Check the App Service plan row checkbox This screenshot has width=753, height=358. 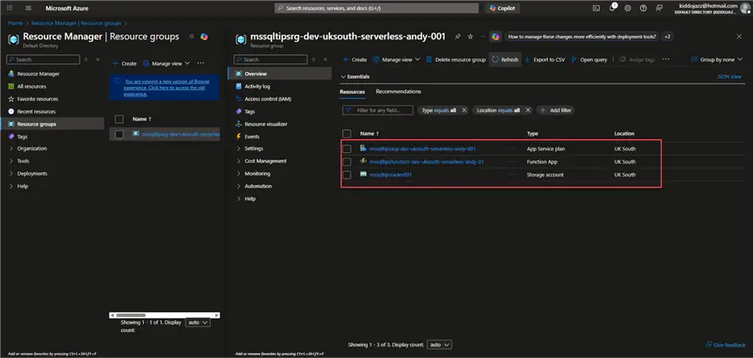(346, 149)
